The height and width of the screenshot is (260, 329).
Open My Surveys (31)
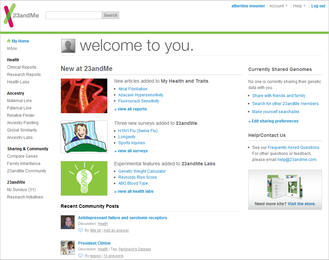point(21,190)
